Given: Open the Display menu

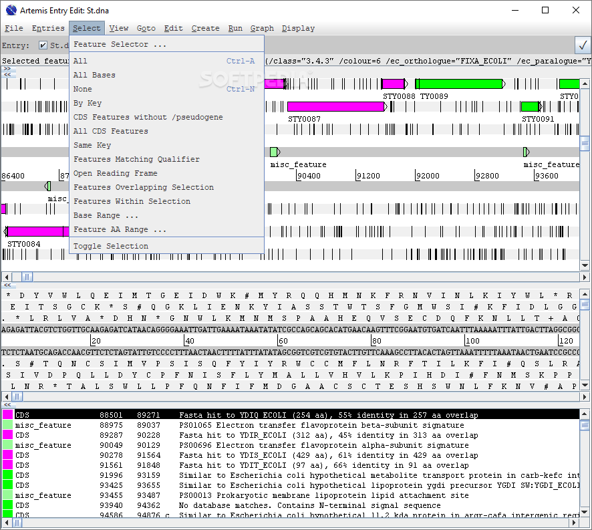Looking at the screenshot, I should pyautogui.click(x=298, y=28).
